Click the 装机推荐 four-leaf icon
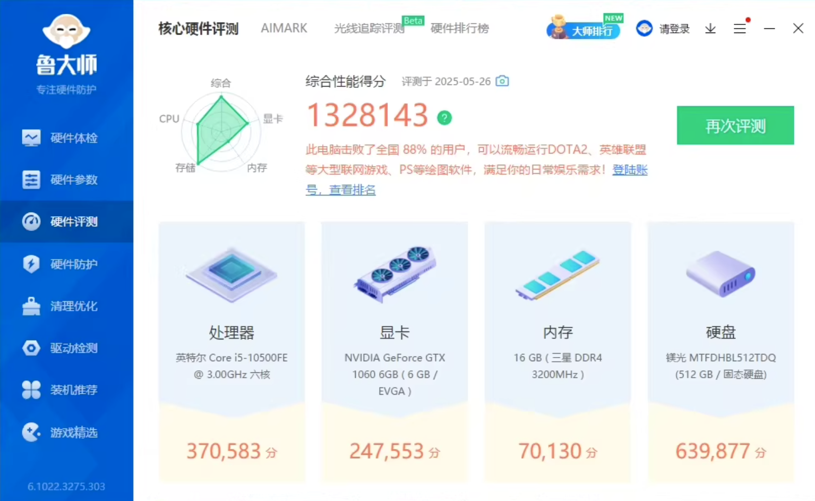This screenshot has height=501, width=815. coord(31,390)
